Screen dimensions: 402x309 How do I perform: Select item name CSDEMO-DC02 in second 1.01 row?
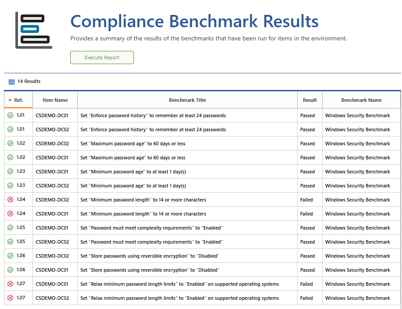[x=52, y=129]
